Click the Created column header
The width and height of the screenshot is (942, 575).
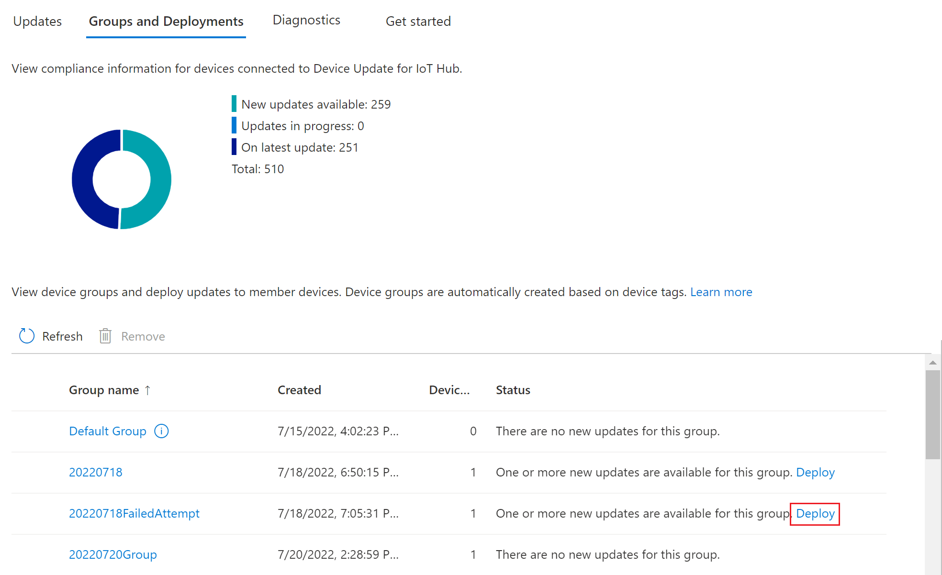tap(299, 390)
